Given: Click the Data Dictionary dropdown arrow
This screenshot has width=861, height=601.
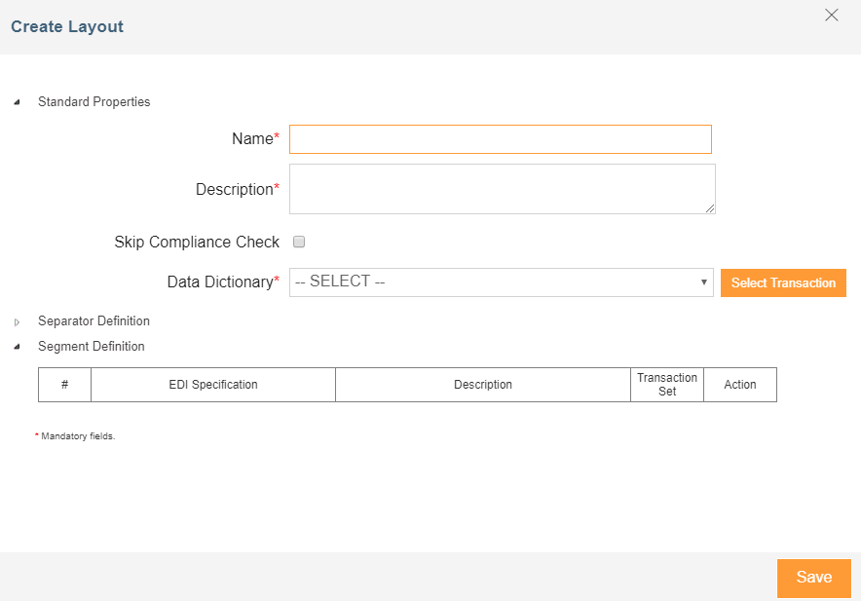Looking at the screenshot, I should tap(703, 282).
